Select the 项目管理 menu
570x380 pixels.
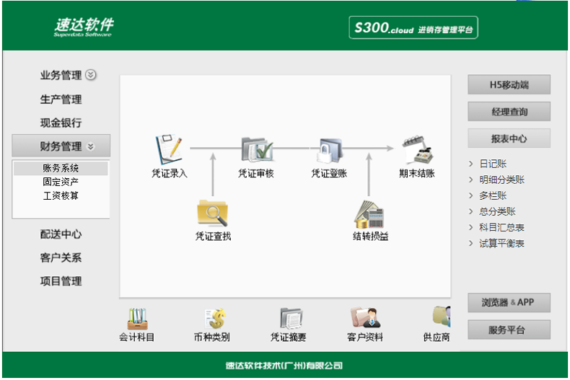click(x=61, y=280)
